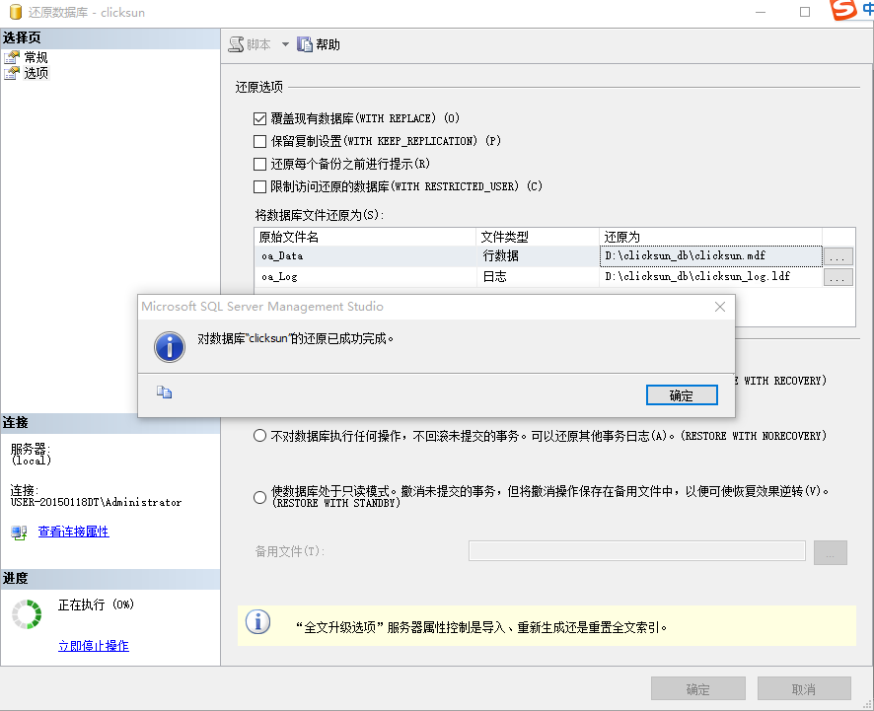Click the 取消 button
The height and width of the screenshot is (711, 874).
pyautogui.click(x=804, y=688)
